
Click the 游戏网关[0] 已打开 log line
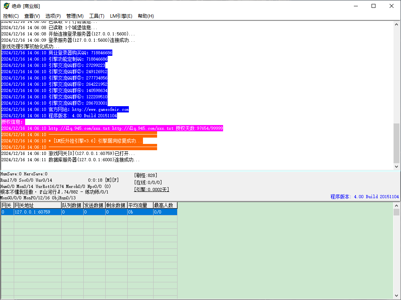click(68, 153)
